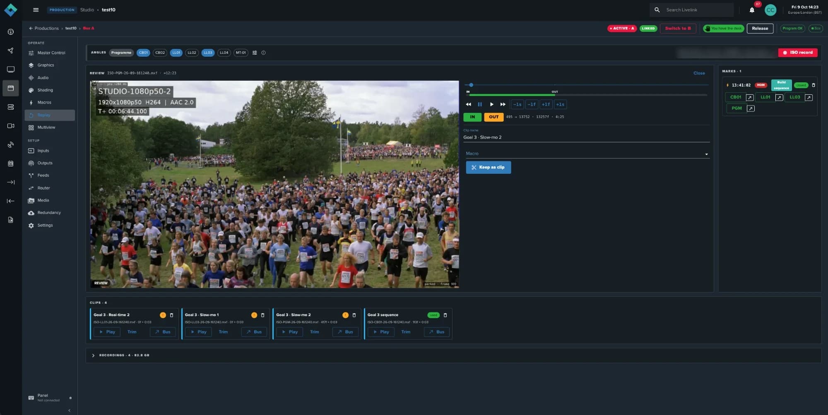
Task: Fast forward the review clip
Action: click(503, 105)
